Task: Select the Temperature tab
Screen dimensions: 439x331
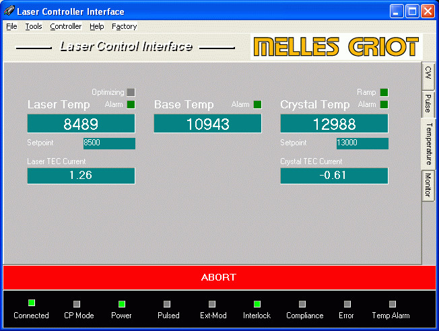Action: [428, 144]
